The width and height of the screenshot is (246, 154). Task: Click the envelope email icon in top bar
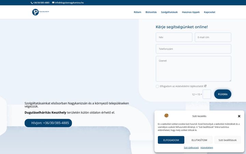pyautogui.click(x=53, y=2)
